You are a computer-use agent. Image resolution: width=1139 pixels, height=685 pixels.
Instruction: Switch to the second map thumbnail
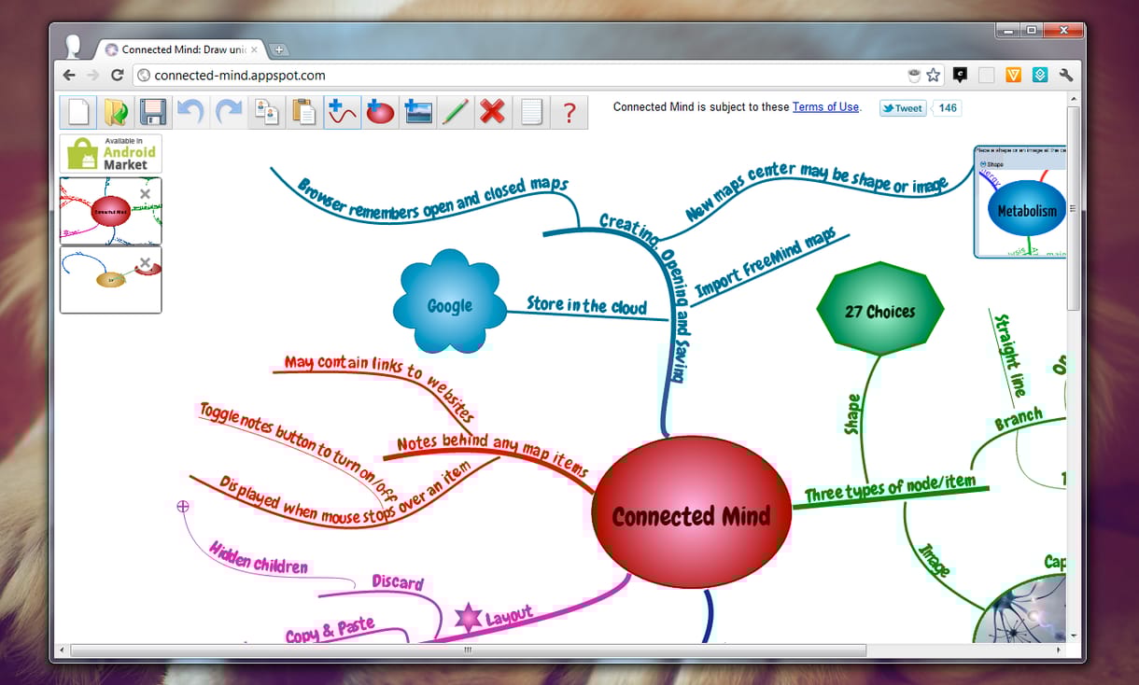111,280
